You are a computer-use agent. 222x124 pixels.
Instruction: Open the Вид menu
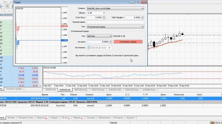coord(5,2)
